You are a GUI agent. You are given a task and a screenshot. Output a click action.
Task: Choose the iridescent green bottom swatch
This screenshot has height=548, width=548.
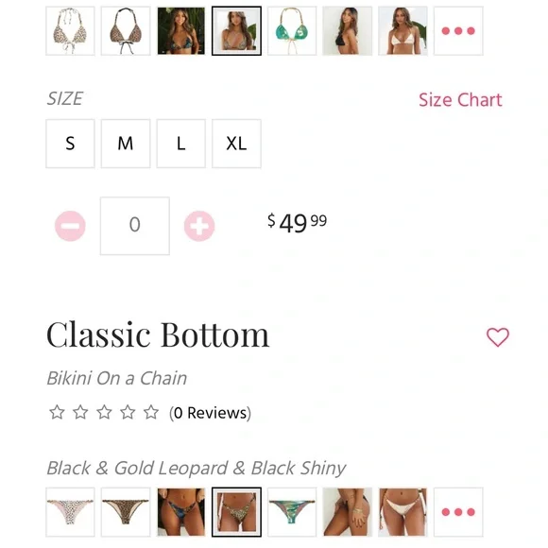292,512
